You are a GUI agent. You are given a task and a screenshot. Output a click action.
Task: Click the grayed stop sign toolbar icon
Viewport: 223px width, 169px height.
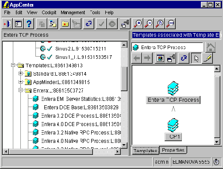click(x=112, y=23)
